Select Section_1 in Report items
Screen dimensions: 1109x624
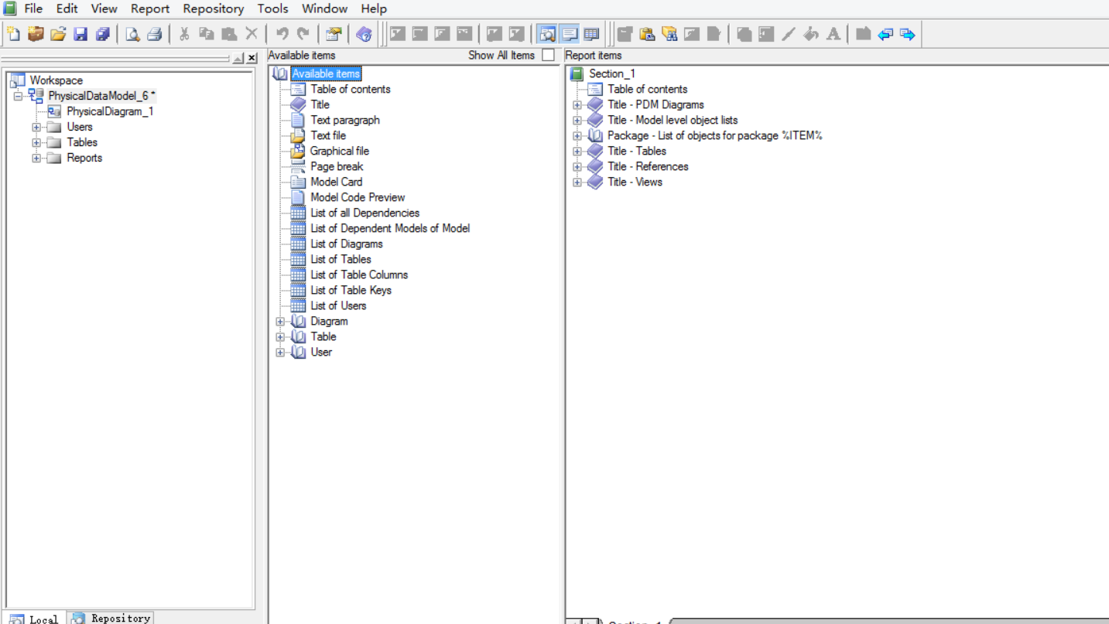[611, 73]
